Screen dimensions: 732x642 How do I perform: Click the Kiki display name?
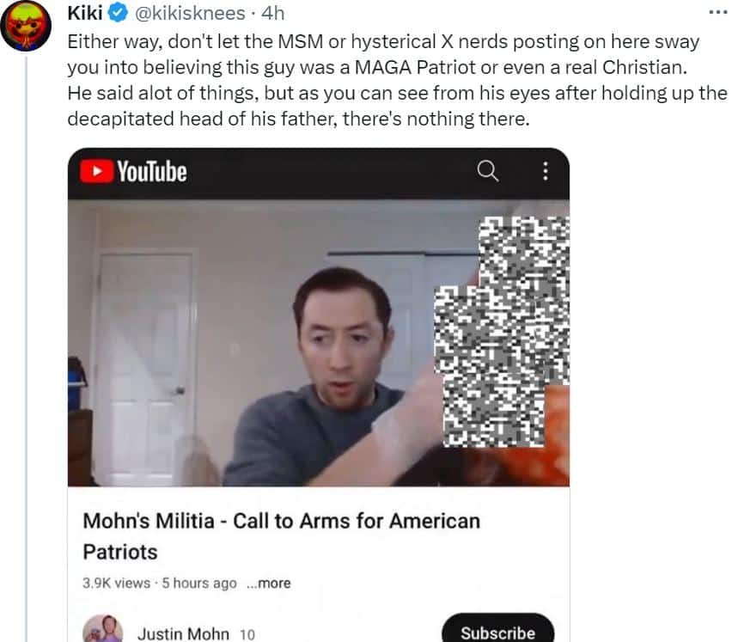point(85,13)
